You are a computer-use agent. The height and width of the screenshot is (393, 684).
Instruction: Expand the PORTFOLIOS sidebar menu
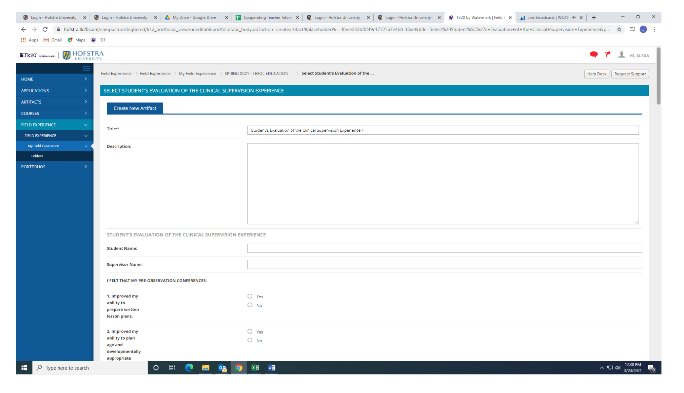(x=55, y=167)
